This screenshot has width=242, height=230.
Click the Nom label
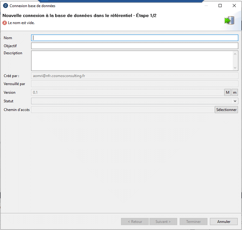pyautogui.click(x=8, y=38)
